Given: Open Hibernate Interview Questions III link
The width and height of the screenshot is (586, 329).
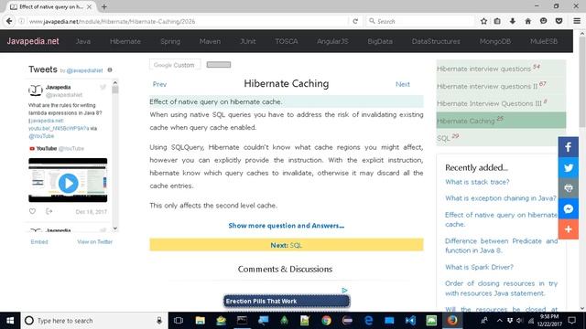Looking at the screenshot, I should click(x=489, y=103).
